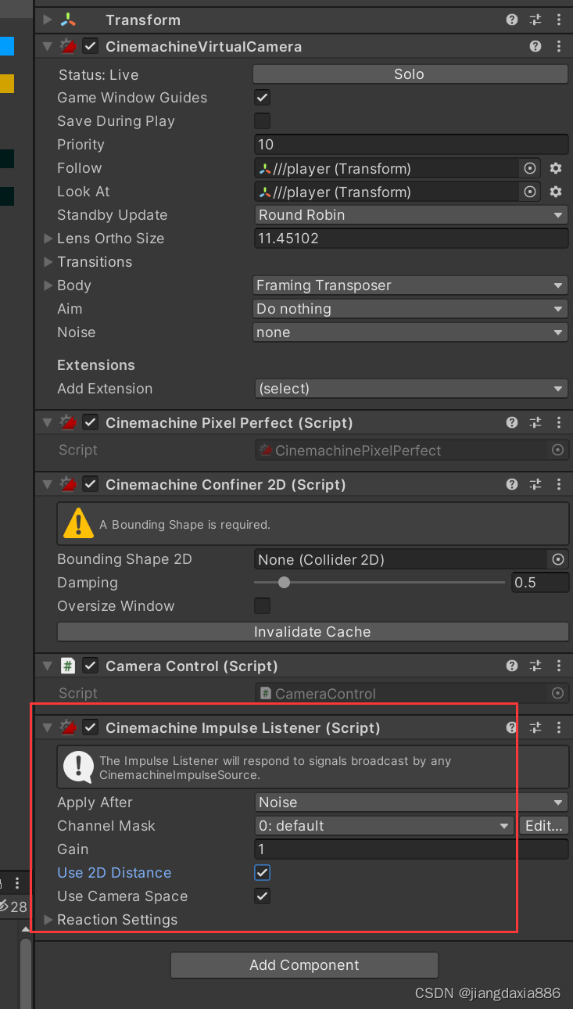This screenshot has width=573, height=1009.
Task: Adjust the Damping slider handle
Action: pyautogui.click(x=285, y=583)
